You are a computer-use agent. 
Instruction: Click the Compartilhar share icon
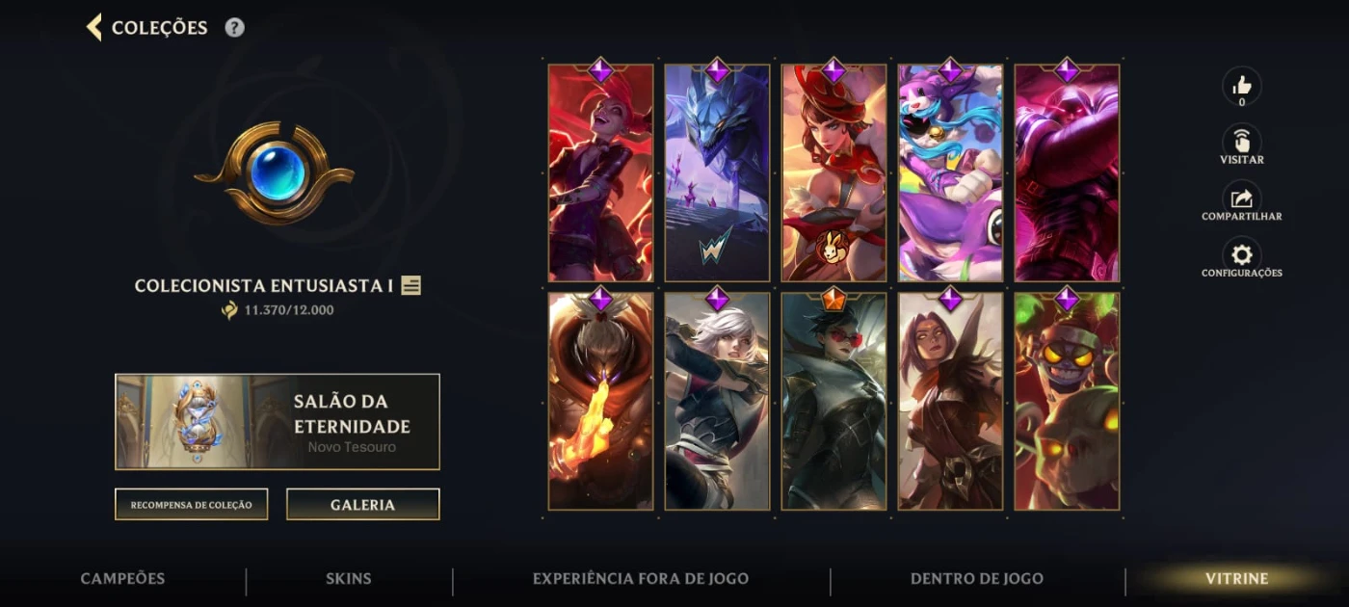(x=1241, y=198)
